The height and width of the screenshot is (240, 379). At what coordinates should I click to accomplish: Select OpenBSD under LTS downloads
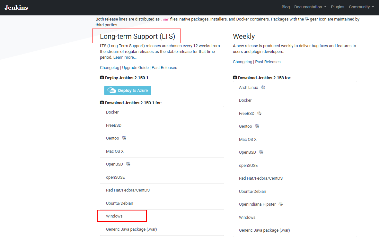tap(162, 164)
